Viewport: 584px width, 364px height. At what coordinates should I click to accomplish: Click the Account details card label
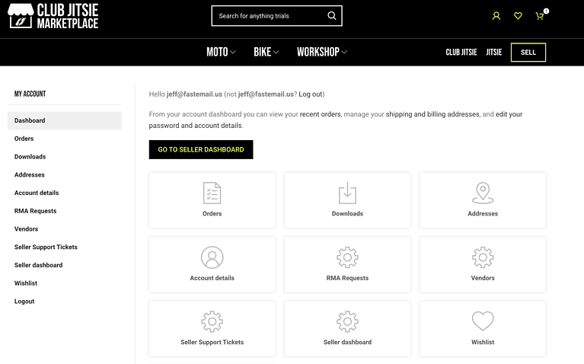(212, 278)
